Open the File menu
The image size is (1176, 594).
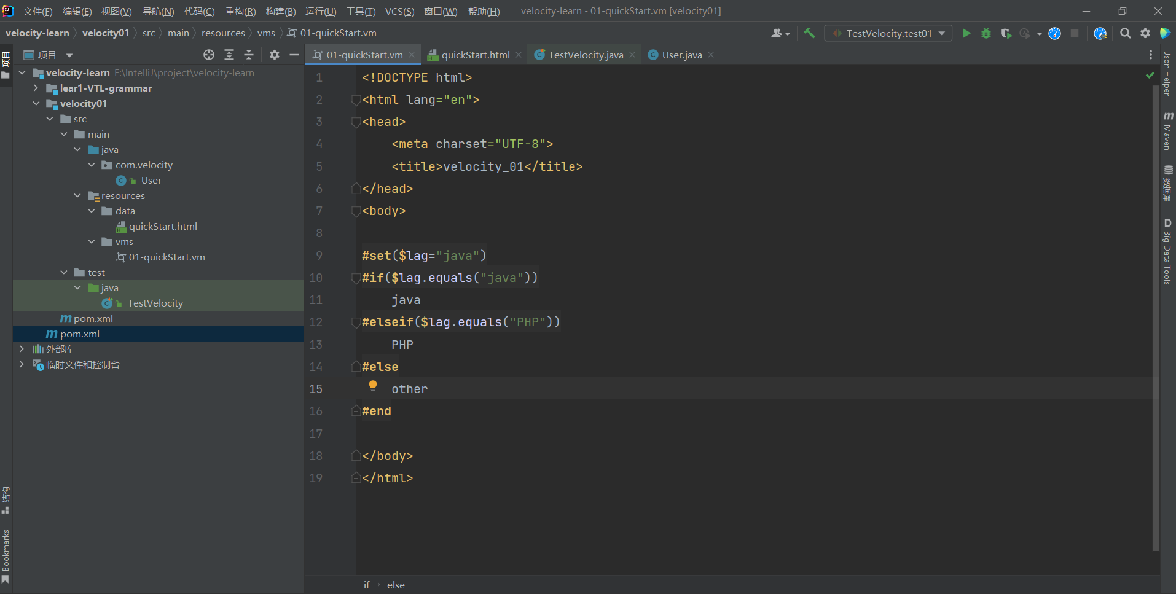[37, 11]
